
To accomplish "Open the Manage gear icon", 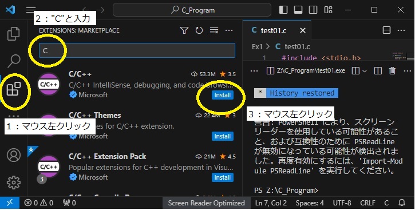I will click(14, 182).
